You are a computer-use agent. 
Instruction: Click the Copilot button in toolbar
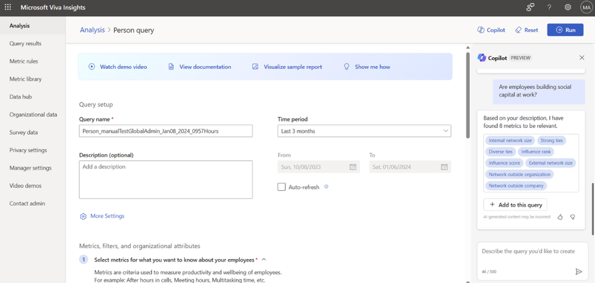[491, 30]
